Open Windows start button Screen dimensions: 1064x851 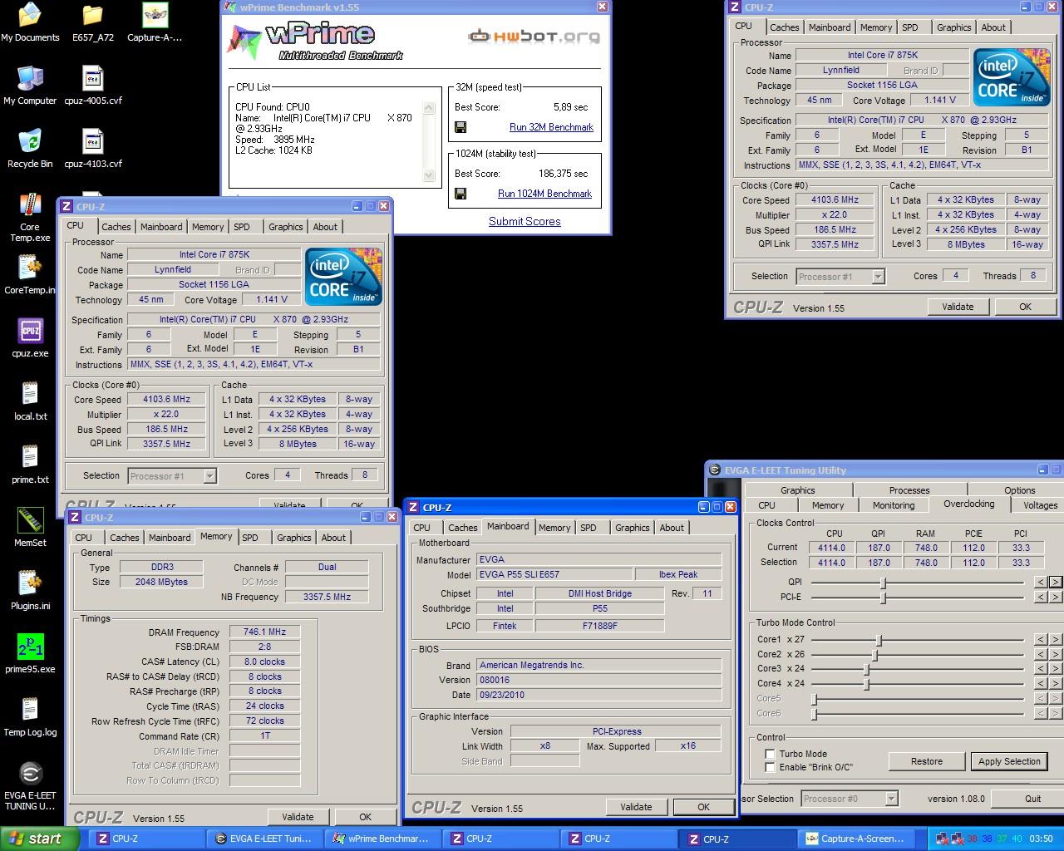coord(40,839)
